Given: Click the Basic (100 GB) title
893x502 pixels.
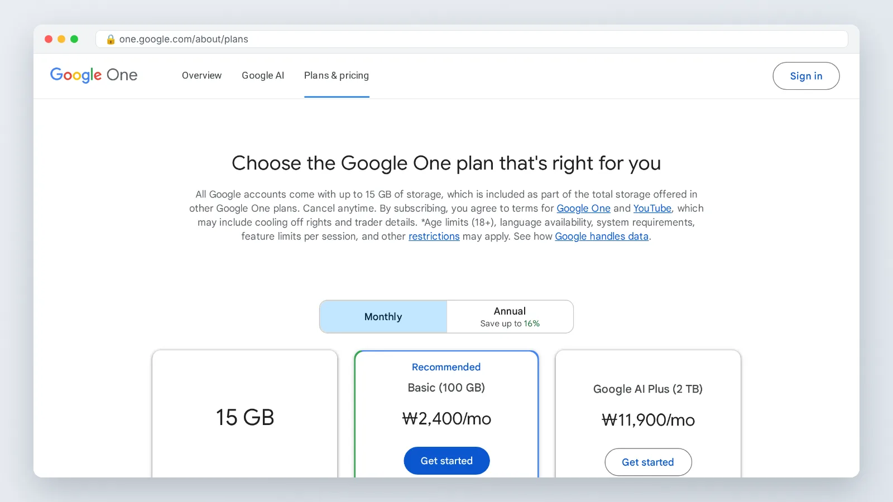Looking at the screenshot, I should pyautogui.click(x=446, y=388).
